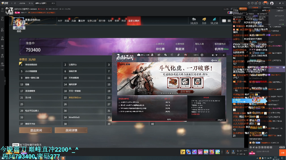Toggle the launcher speaker volume icon

pyautogui.click(x=213, y=55)
